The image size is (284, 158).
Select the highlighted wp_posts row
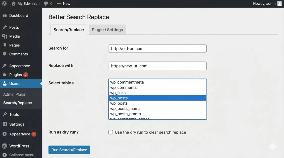coord(158,98)
